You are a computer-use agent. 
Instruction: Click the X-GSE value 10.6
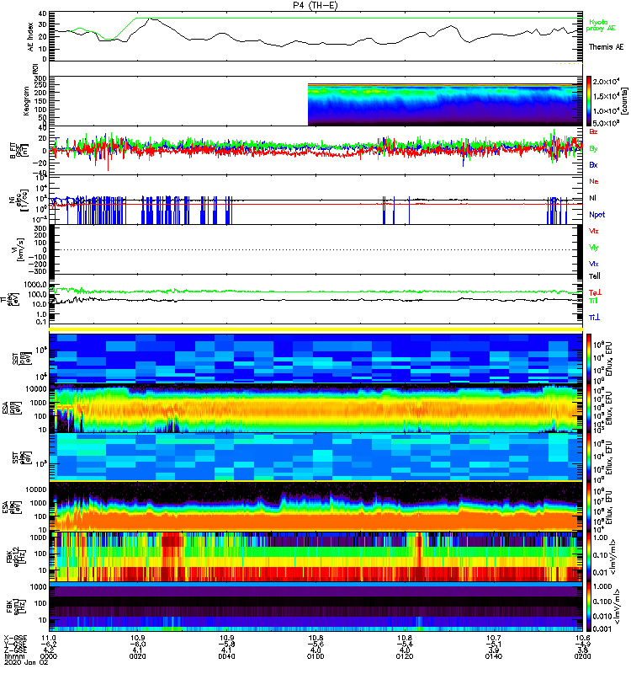(582, 639)
